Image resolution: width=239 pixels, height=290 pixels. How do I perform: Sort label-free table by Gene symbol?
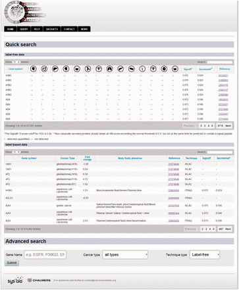point(16,69)
